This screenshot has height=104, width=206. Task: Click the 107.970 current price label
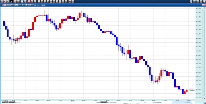pyautogui.click(x=192, y=89)
